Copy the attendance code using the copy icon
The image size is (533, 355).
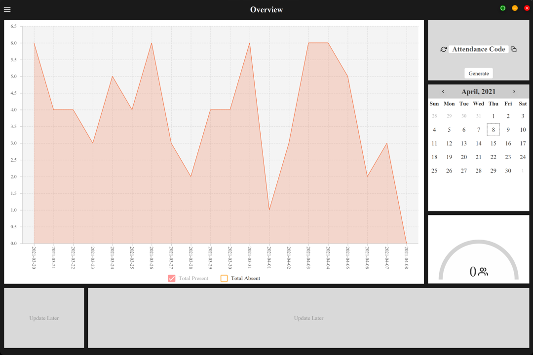(x=513, y=49)
